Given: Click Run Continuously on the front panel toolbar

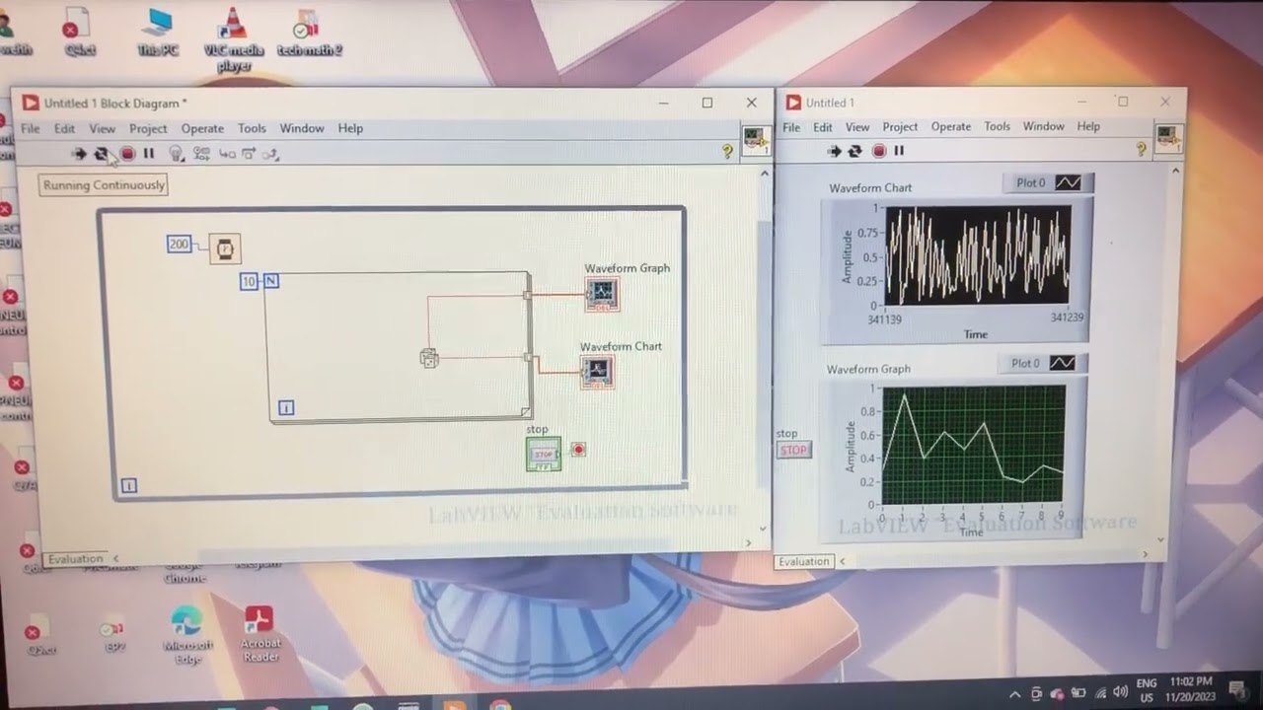Looking at the screenshot, I should pyautogui.click(x=855, y=151).
